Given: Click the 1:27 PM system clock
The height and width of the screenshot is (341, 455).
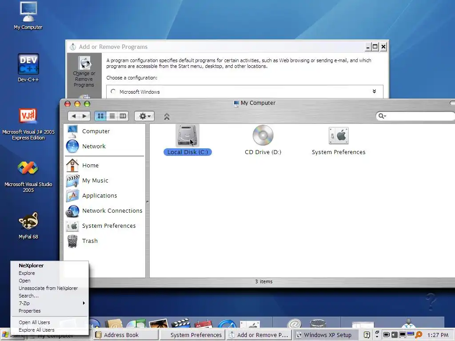Looking at the screenshot, I should (x=438, y=335).
